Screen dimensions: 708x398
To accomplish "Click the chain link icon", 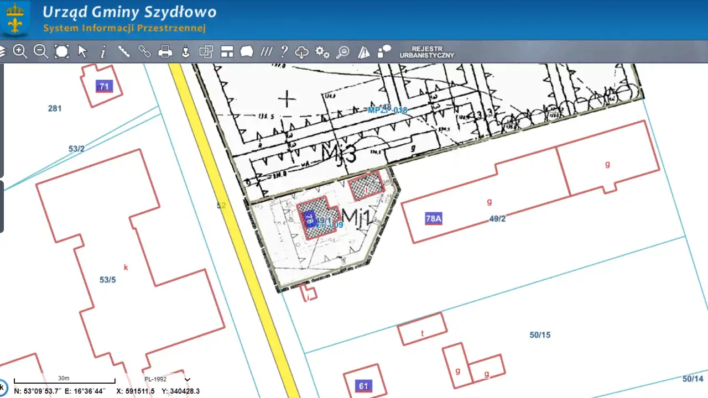I will pos(144,51).
